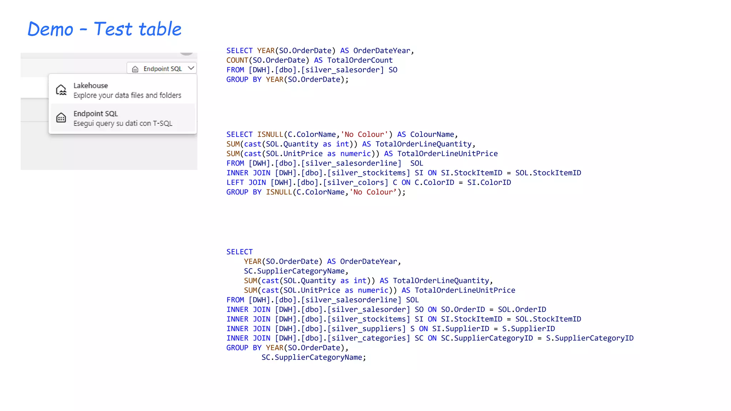Screen dimensions: 731x411
Task: Click the line 'GROUP BY YEAR(SO.OrderDate);'
Action: click(x=287, y=80)
